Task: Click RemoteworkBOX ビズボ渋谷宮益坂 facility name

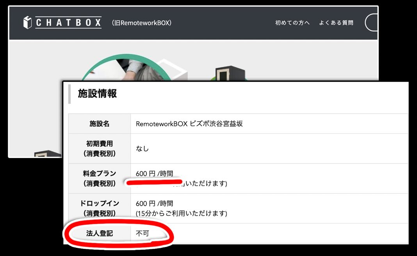Action: click(189, 124)
